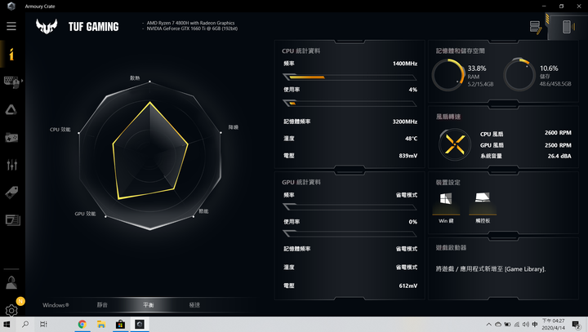This screenshot has width=588, height=332.
Task: Open the Action Center notification icon
Action: coord(576,324)
